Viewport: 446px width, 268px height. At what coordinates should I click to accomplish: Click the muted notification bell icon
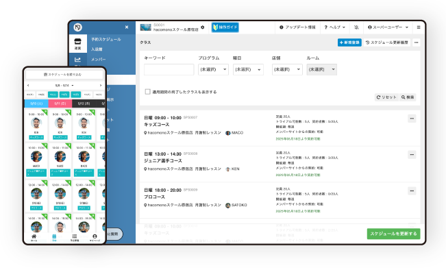(x=356, y=27)
